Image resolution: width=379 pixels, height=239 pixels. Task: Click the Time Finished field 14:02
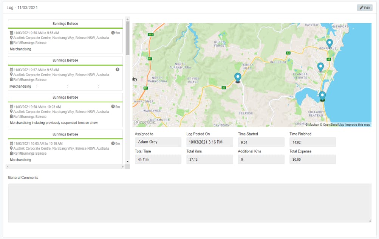click(x=313, y=142)
